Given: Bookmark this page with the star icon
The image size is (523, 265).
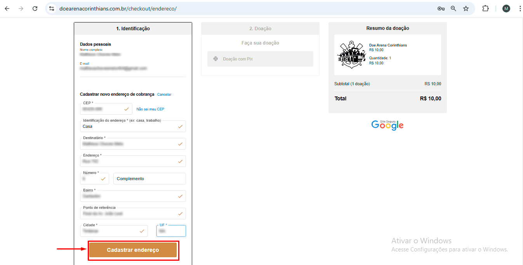Looking at the screenshot, I should pos(466,9).
